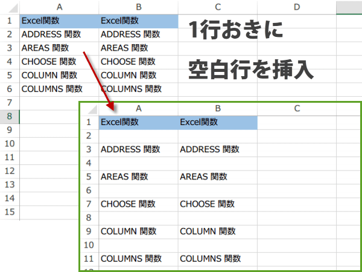This screenshot has width=362, height=272.
Task: Select row 15 header in upper sheet
Action: (10, 212)
